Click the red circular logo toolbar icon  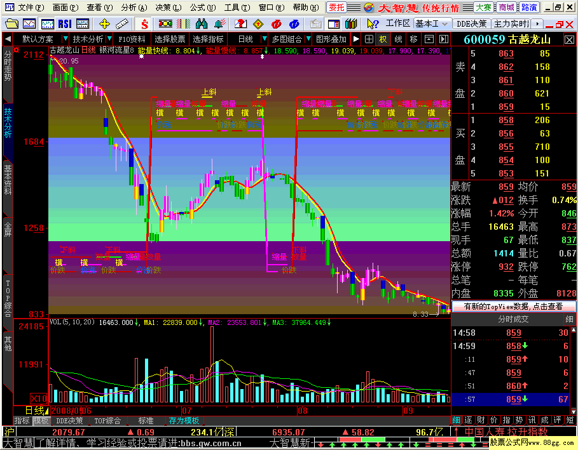pos(276,24)
